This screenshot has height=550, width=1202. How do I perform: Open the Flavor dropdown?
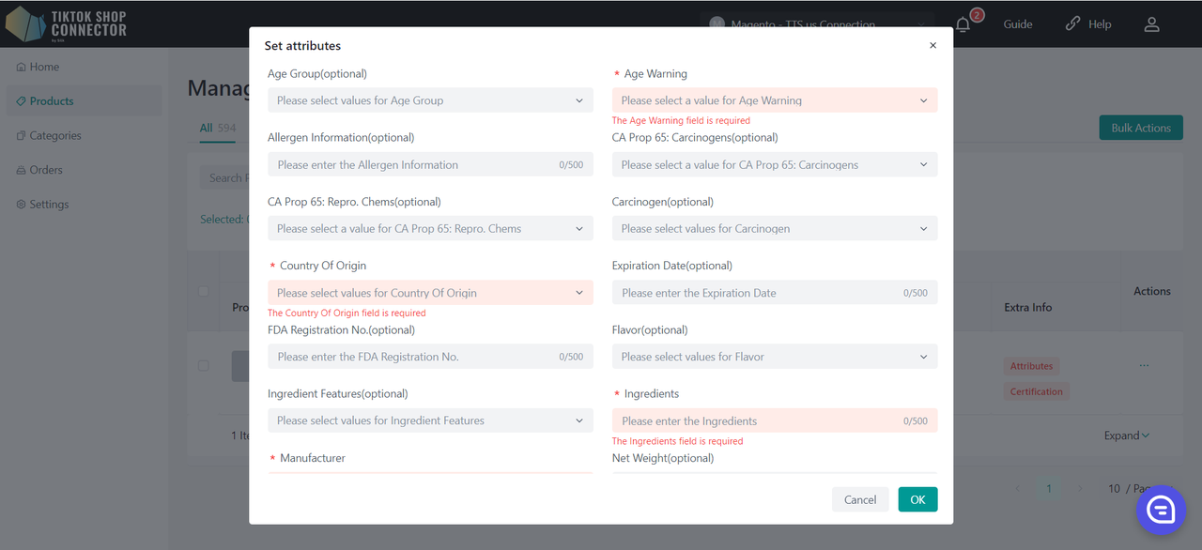(x=774, y=357)
